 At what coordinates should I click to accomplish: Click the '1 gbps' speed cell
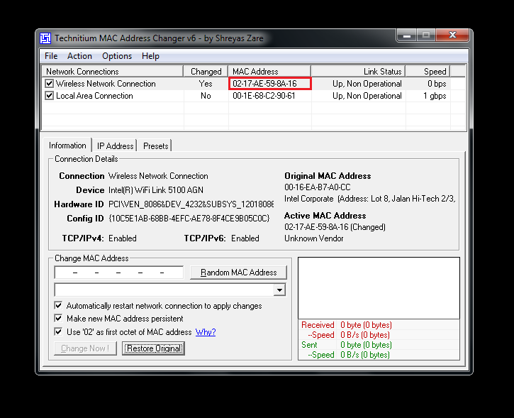click(x=435, y=96)
